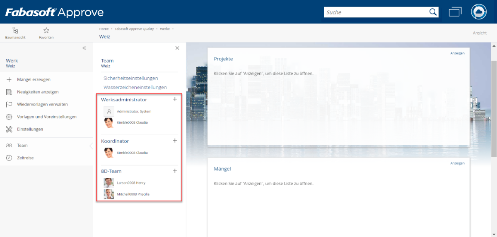The image size is (497, 237).
Task: Select Administrator, System user entry
Action: point(134,111)
